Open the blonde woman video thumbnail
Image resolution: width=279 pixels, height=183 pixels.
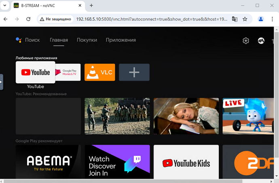pyautogui.click(x=186, y=116)
